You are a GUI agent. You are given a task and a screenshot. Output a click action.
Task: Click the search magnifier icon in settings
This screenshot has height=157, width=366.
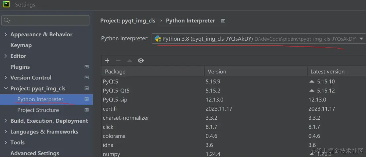point(7,20)
